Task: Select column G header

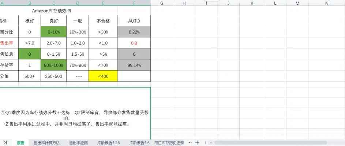Action: tap(162, 3)
